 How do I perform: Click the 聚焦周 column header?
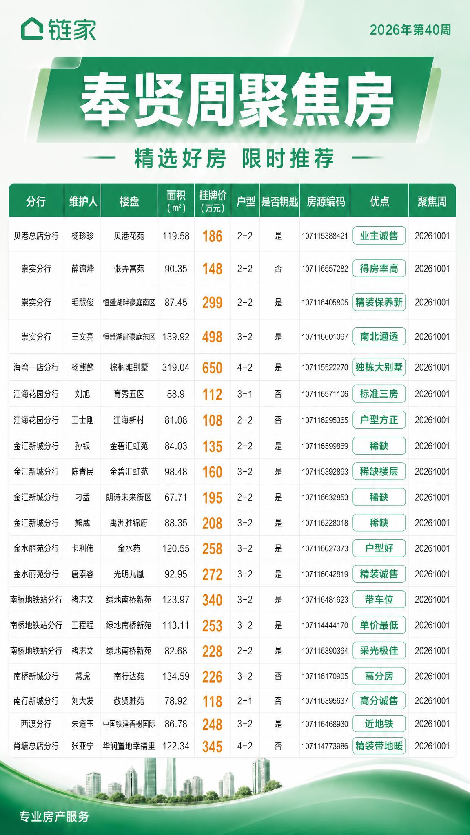pyautogui.click(x=432, y=201)
